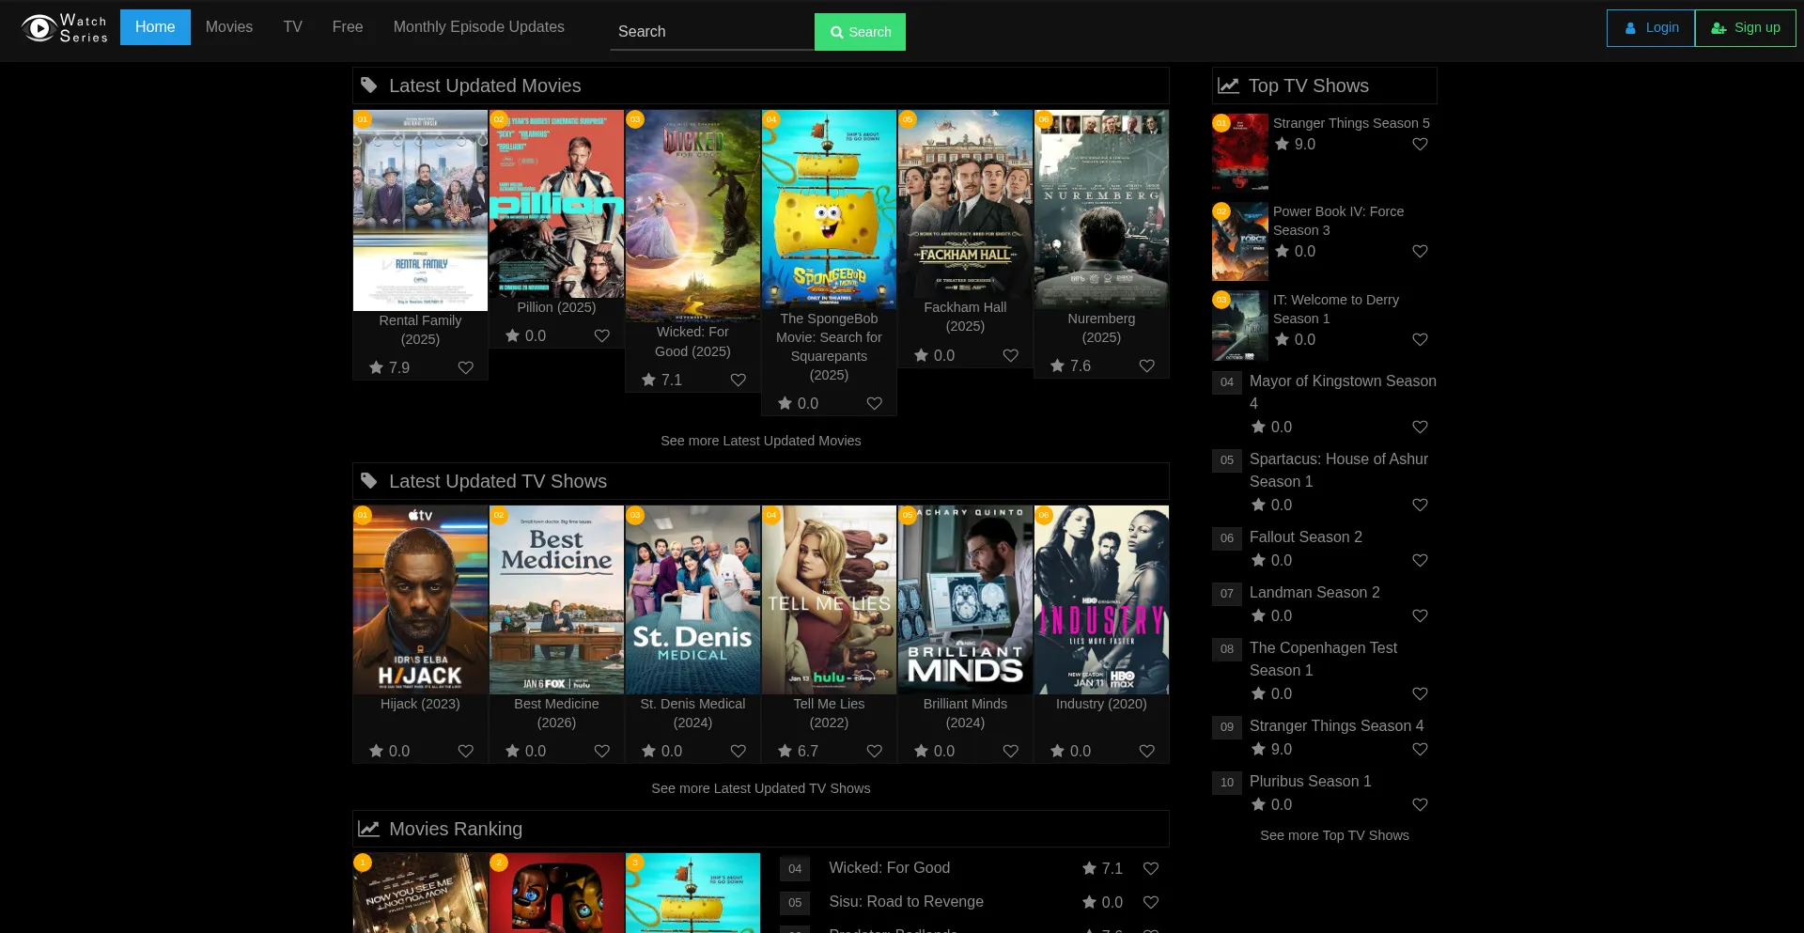Viewport: 1804px width, 933px height.
Task: Click the star rating icon under Hijack
Action: (x=376, y=751)
